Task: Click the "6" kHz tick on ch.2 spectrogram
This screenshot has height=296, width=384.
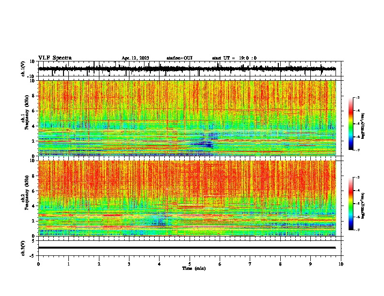Action: 33,191
